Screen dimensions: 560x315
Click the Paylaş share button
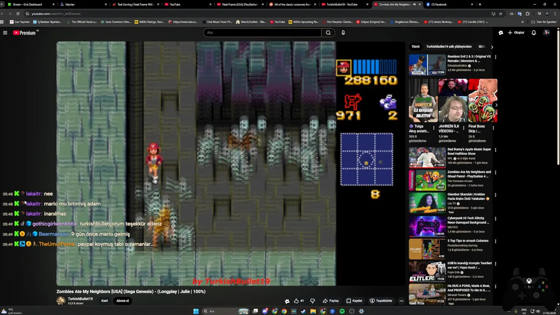[331, 301]
